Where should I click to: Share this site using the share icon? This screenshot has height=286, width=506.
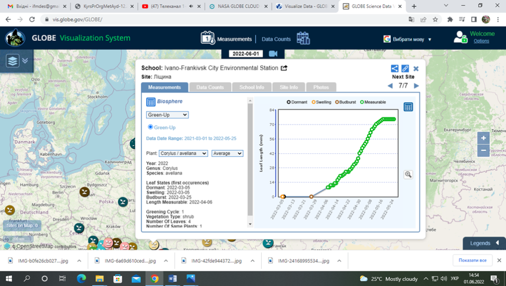(395, 68)
